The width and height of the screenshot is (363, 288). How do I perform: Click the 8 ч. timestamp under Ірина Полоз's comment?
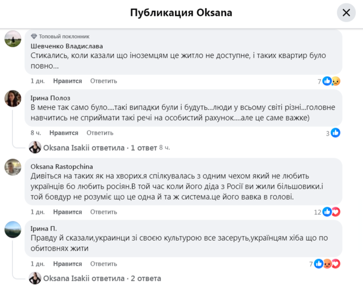tap(36, 133)
